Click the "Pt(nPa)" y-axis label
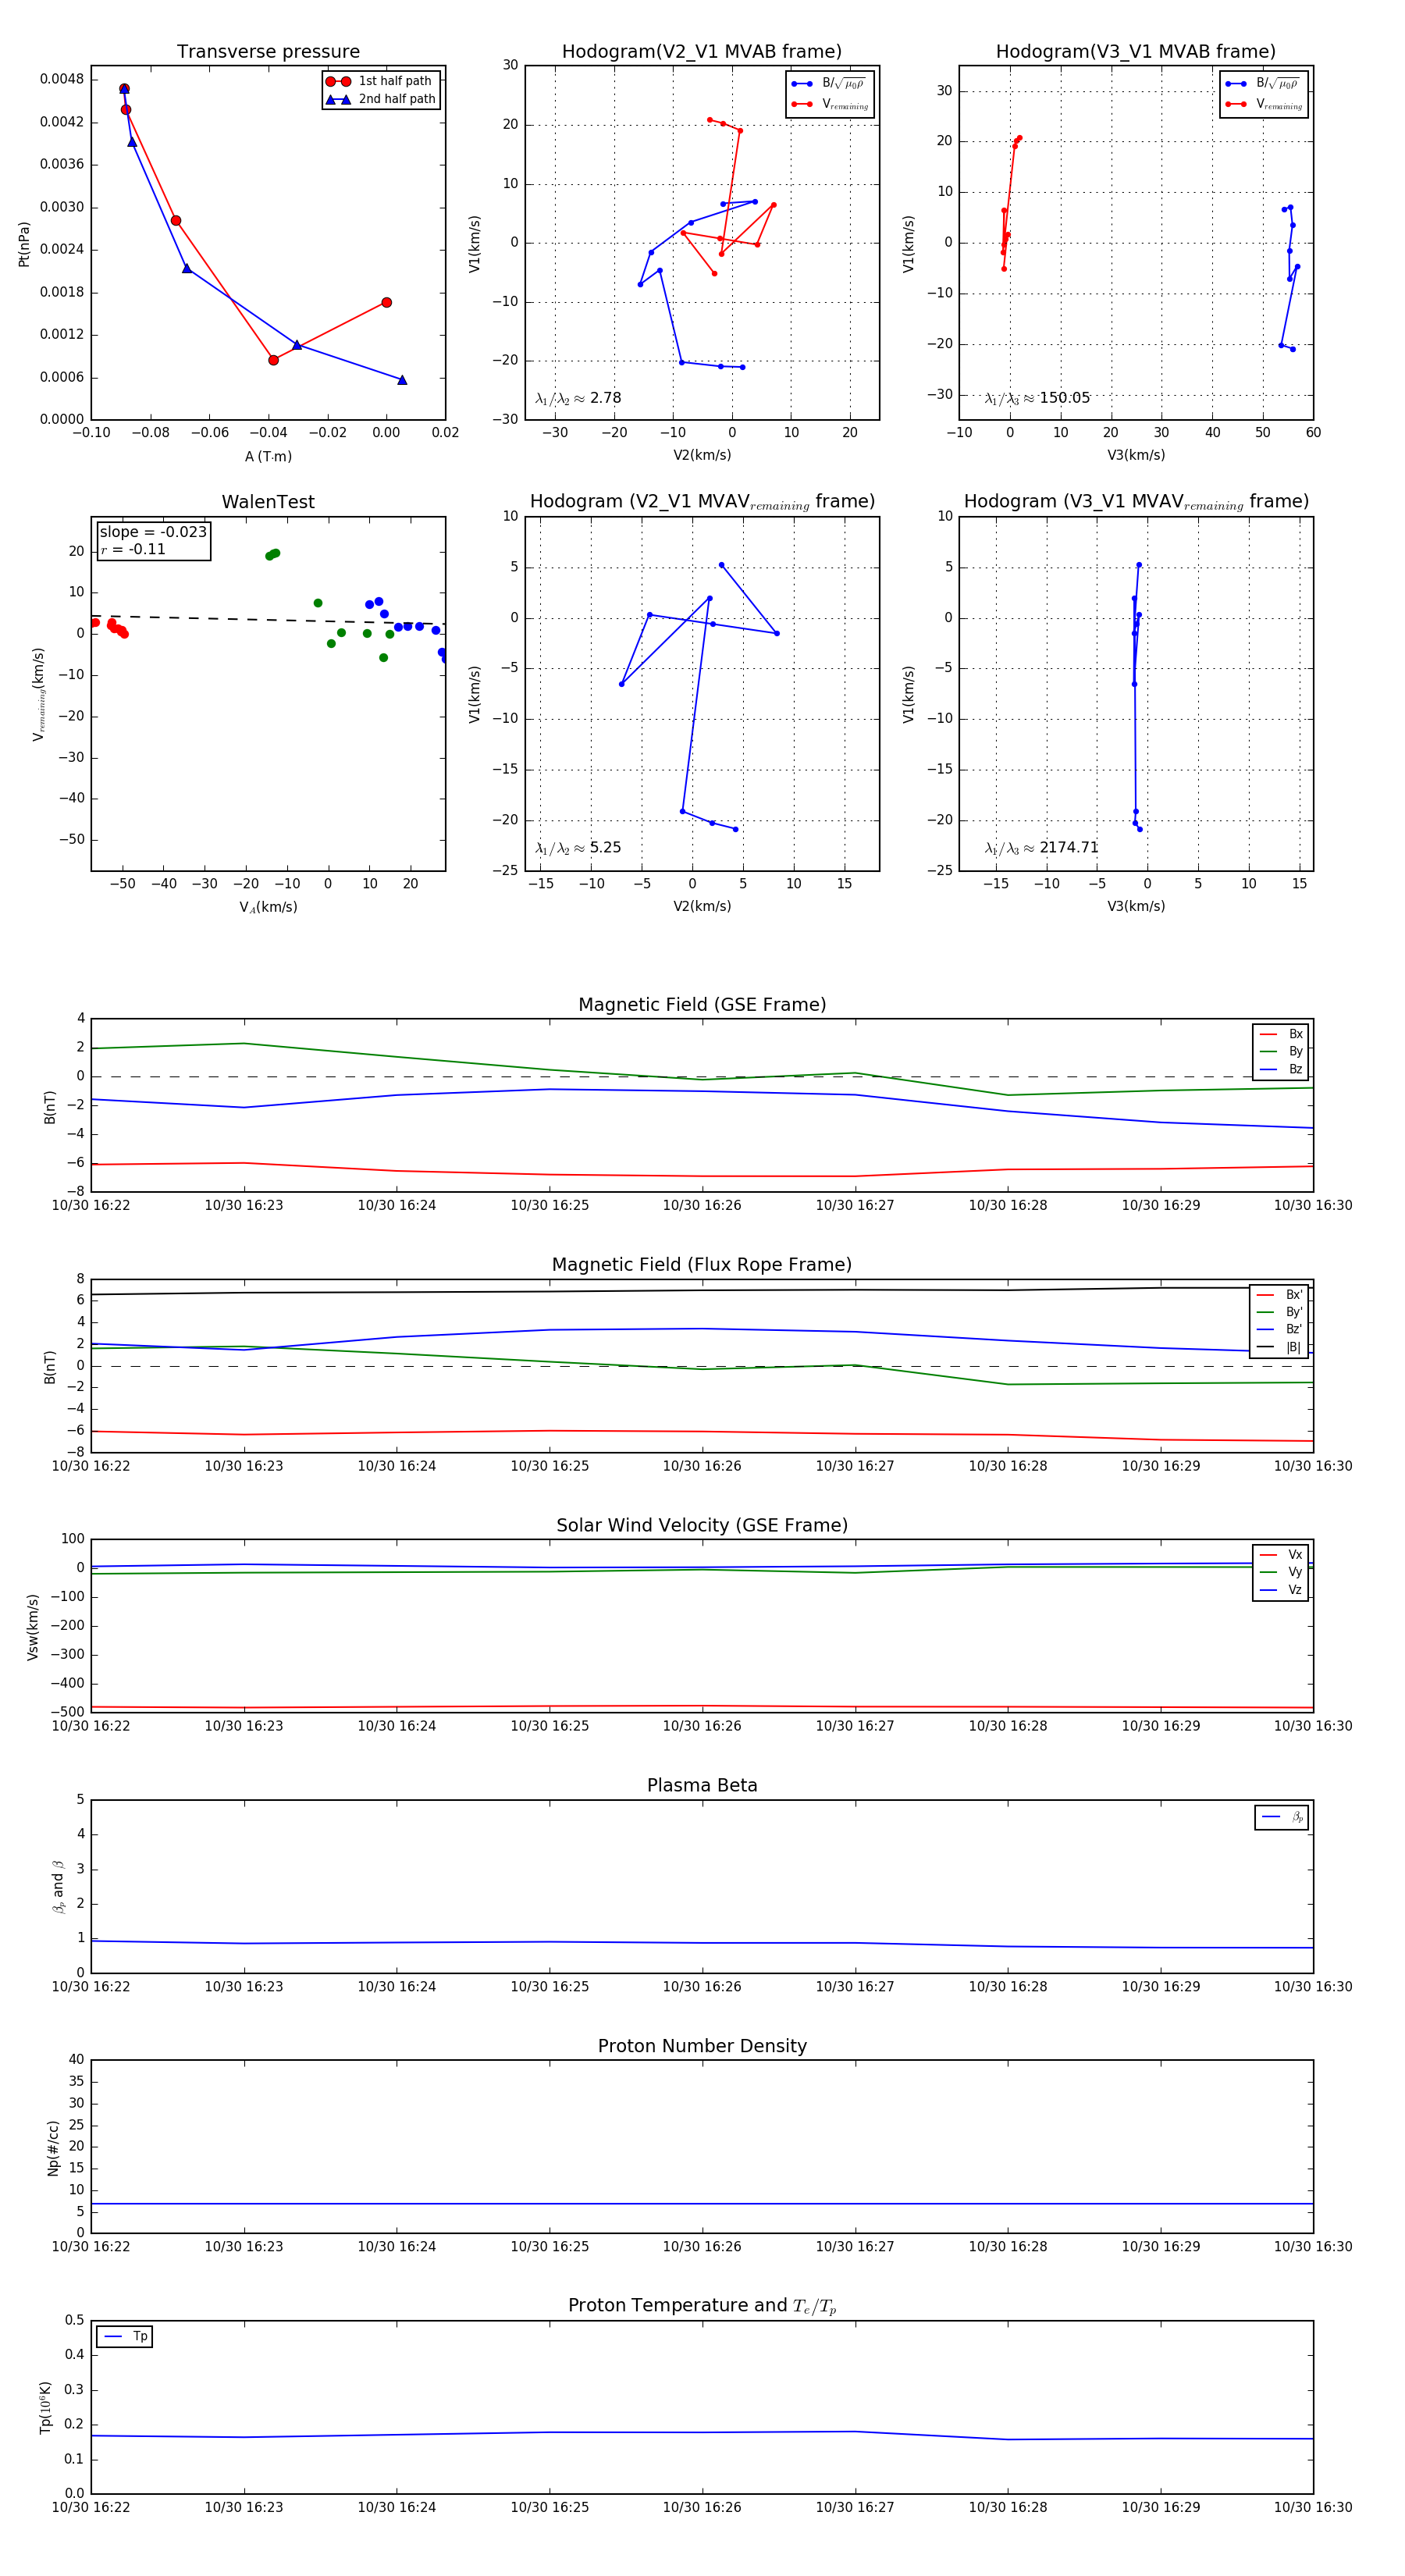The image size is (1405, 2576). (24, 243)
